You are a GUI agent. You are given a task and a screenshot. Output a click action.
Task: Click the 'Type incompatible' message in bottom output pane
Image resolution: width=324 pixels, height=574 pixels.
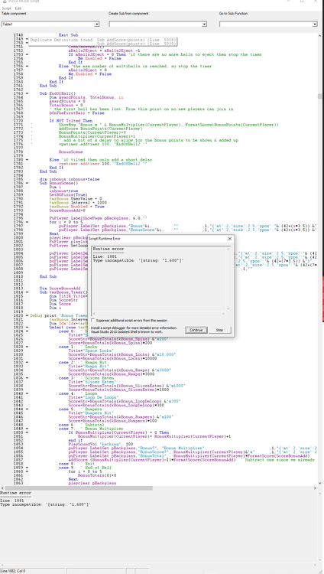click(x=46, y=504)
